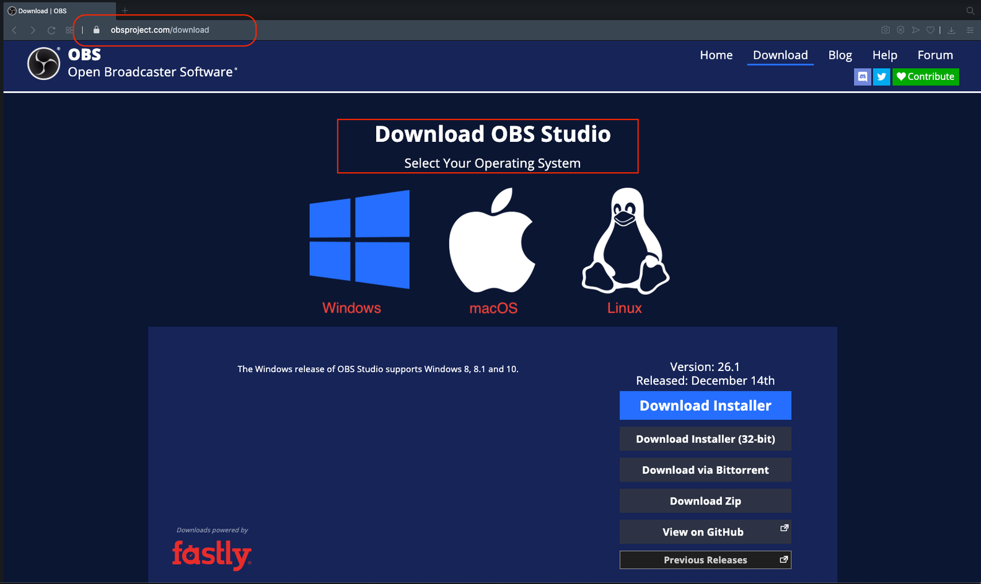Image resolution: width=981 pixels, height=584 pixels.
Task: Click the blue Download Installer button
Action: 705,406
